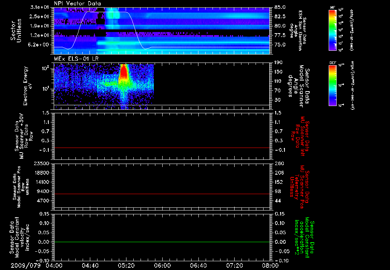The height and width of the screenshot is (270, 390).
Task: Click the "2009/079" date label
Action: [x=26, y=265]
